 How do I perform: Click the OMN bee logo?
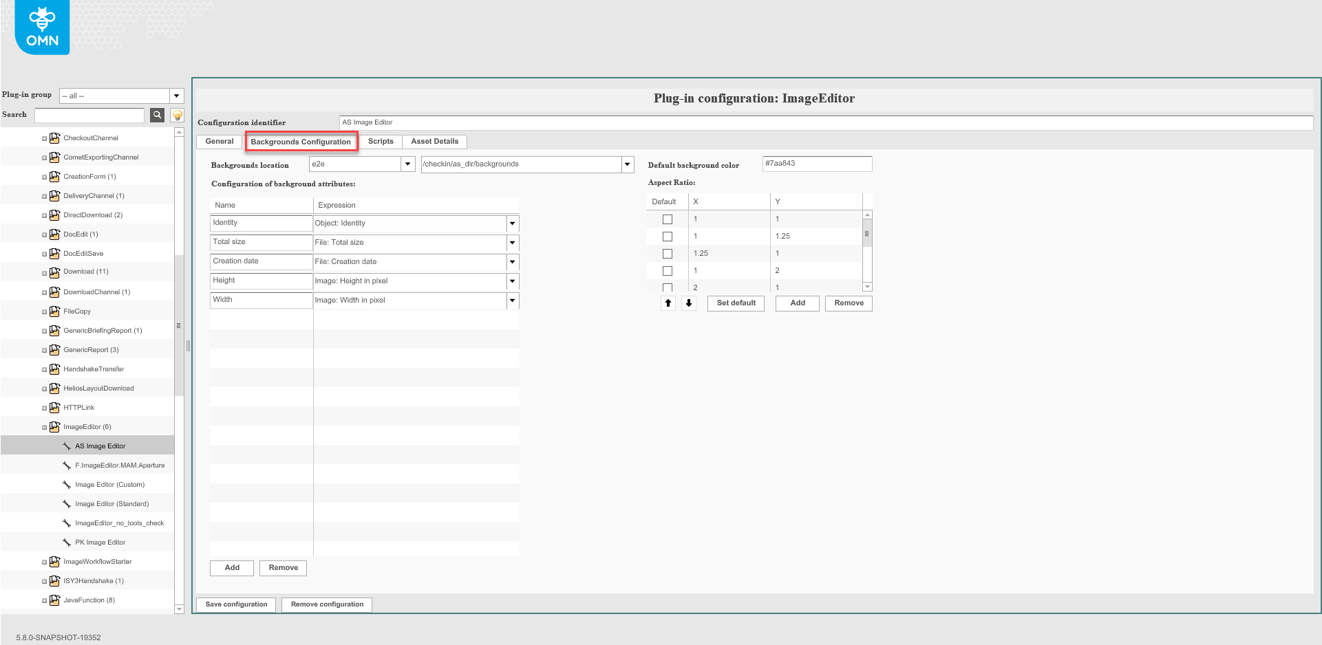pyautogui.click(x=42, y=27)
